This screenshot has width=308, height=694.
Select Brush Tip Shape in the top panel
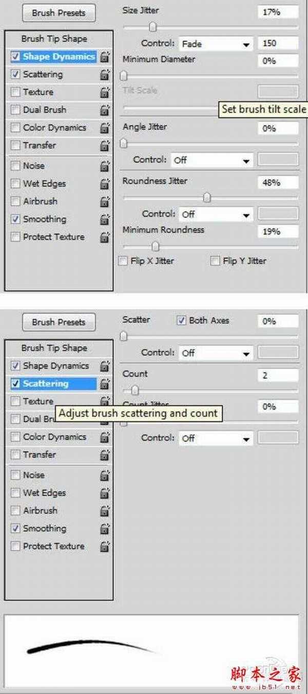tap(54, 39)
